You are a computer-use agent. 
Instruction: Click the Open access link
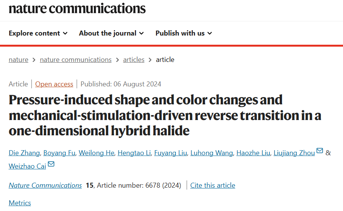[x=54, y=84]
